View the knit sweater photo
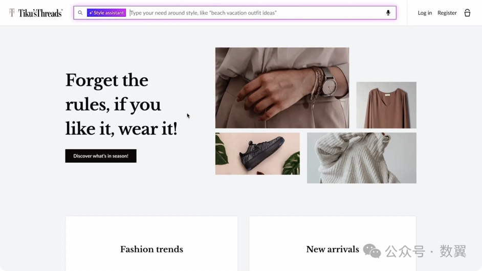Image resolution: width=482 pixels, height=271 pixels. coord(361,157)
